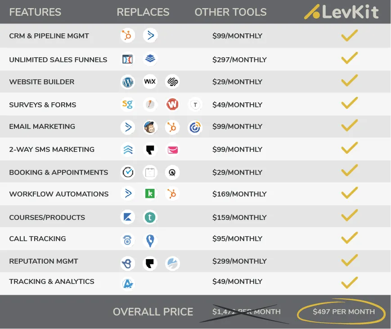Click the analytics icon in Tracking & Analytics row
The width and height of the screenshot is (391, 329).
tap(128, 283)
